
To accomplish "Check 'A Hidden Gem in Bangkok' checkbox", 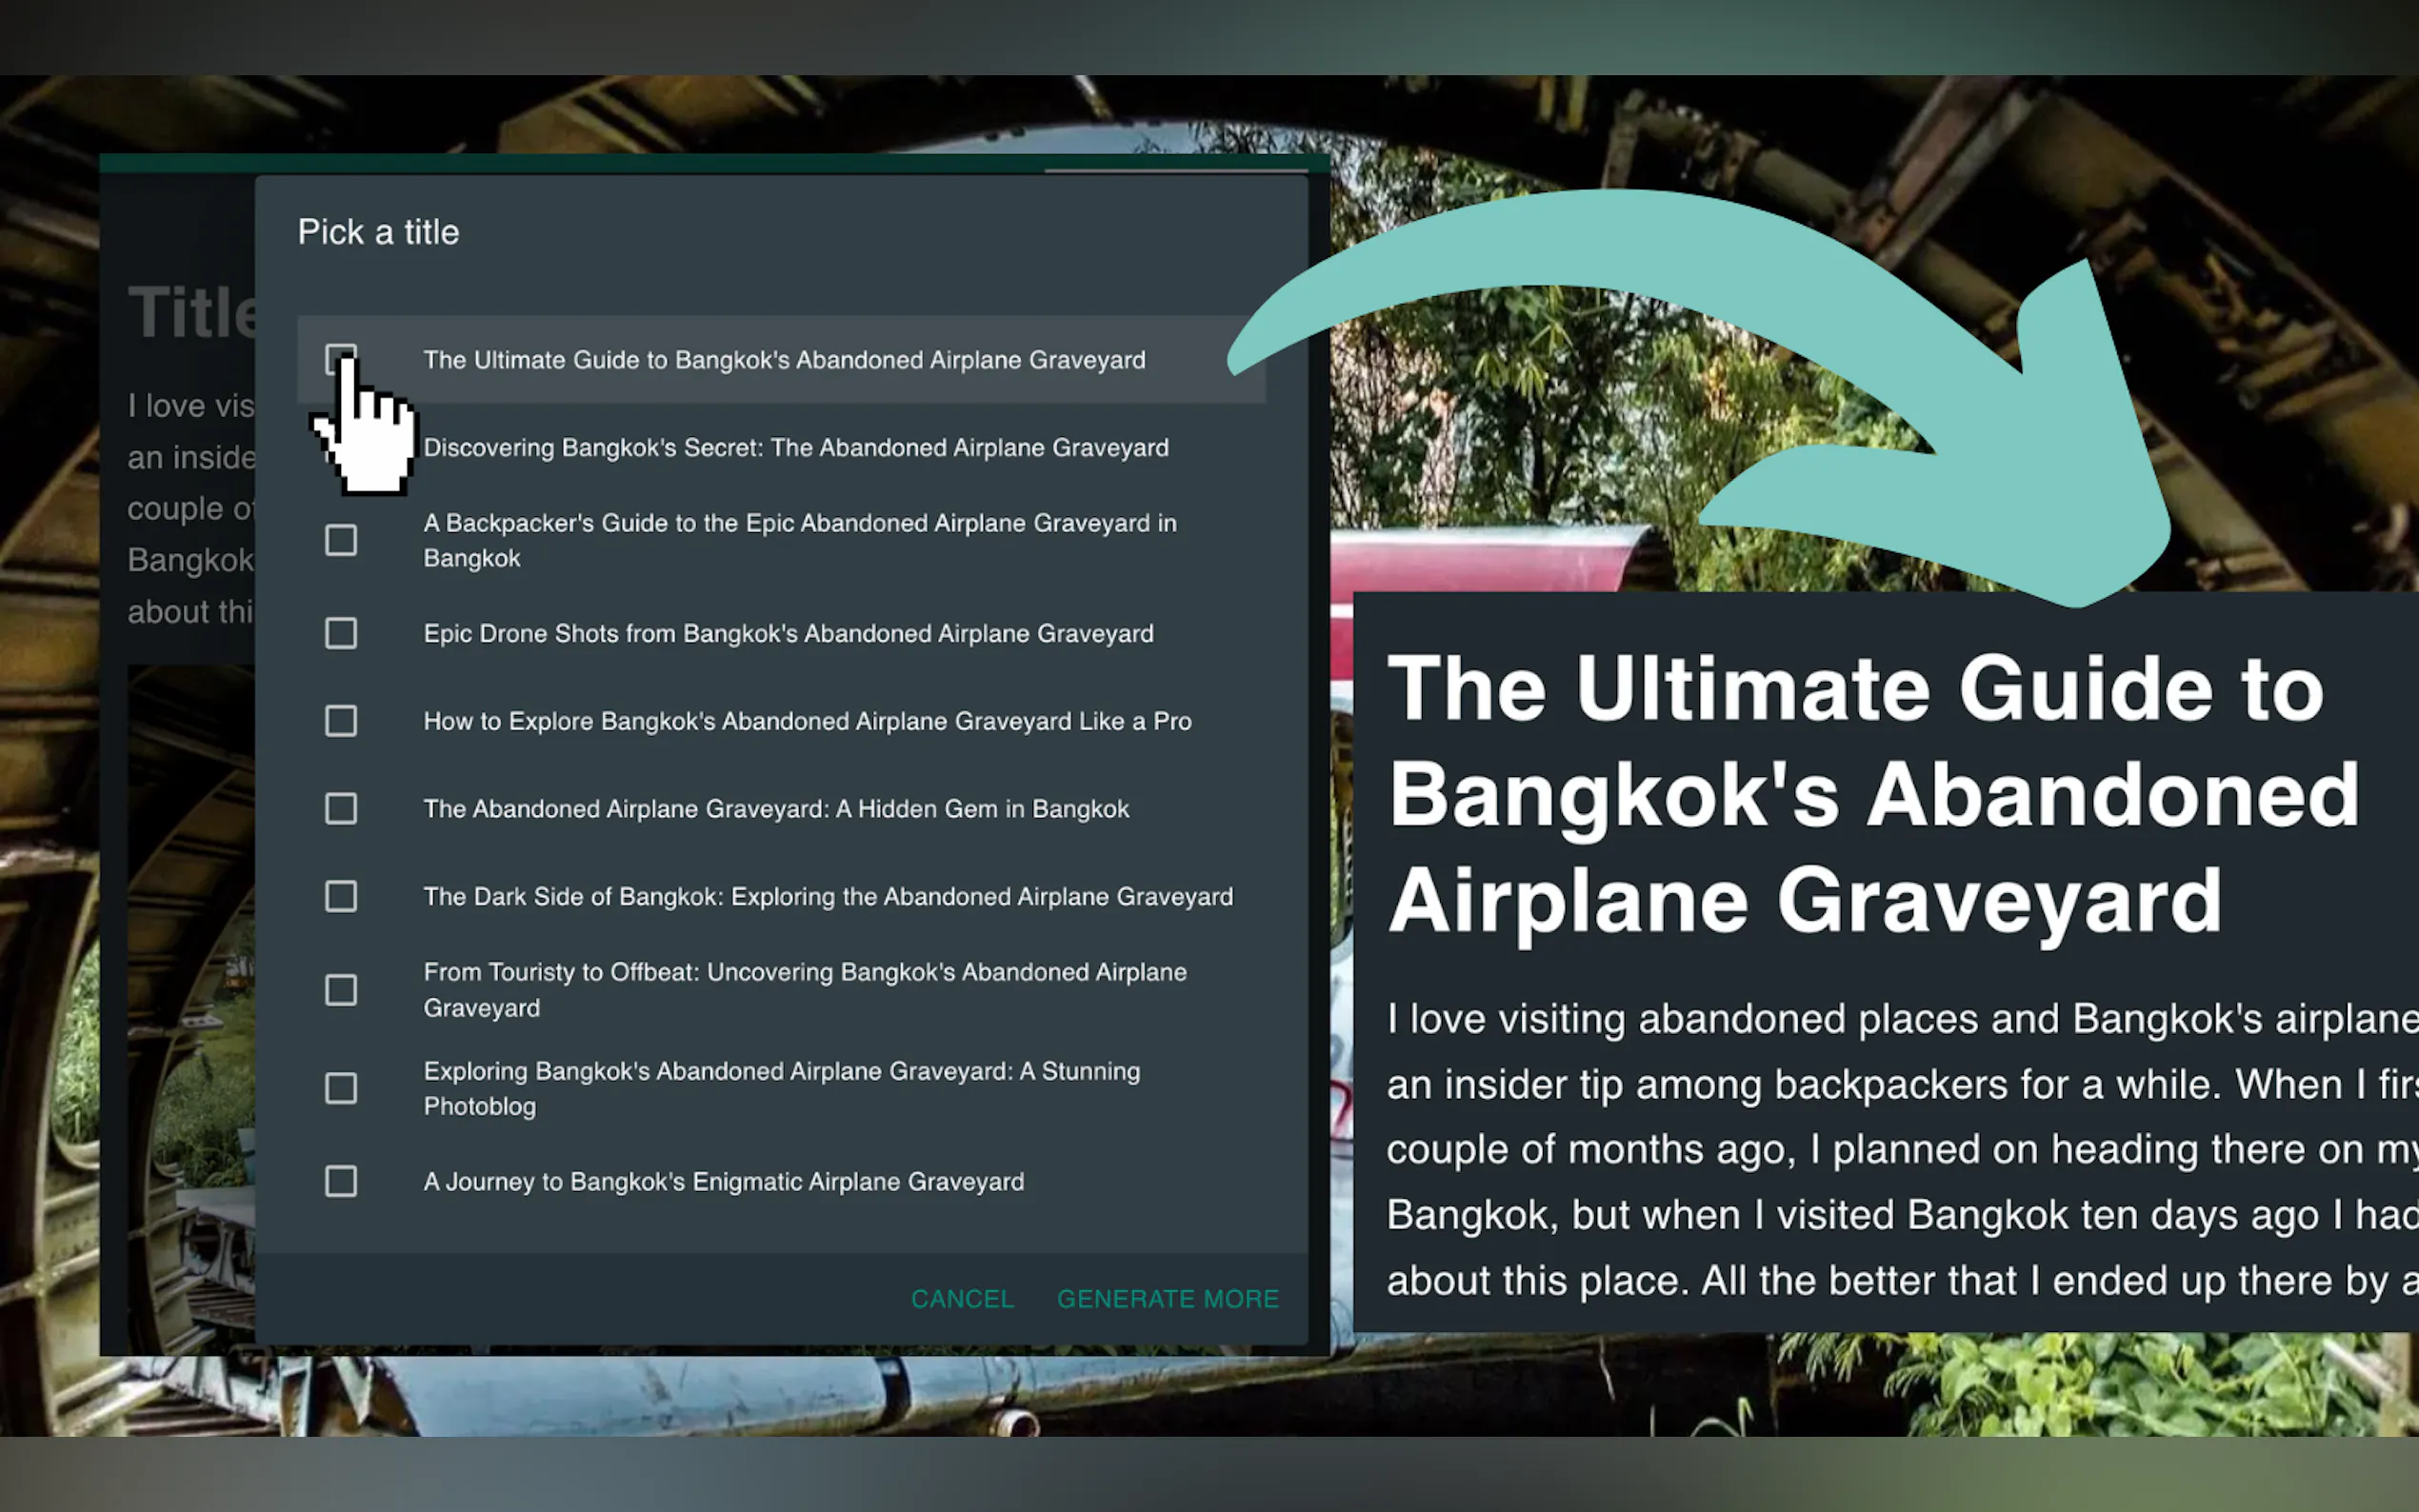I will point(341,808).
